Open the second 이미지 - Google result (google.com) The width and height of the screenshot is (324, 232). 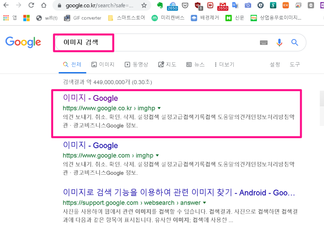pos(91,146)
